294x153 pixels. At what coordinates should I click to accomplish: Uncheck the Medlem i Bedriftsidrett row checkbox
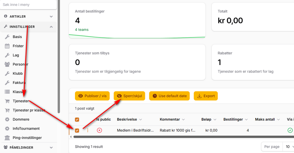[77, 130]
